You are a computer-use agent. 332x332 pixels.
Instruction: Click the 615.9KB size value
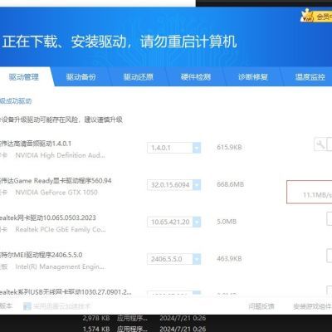(229, 147)
